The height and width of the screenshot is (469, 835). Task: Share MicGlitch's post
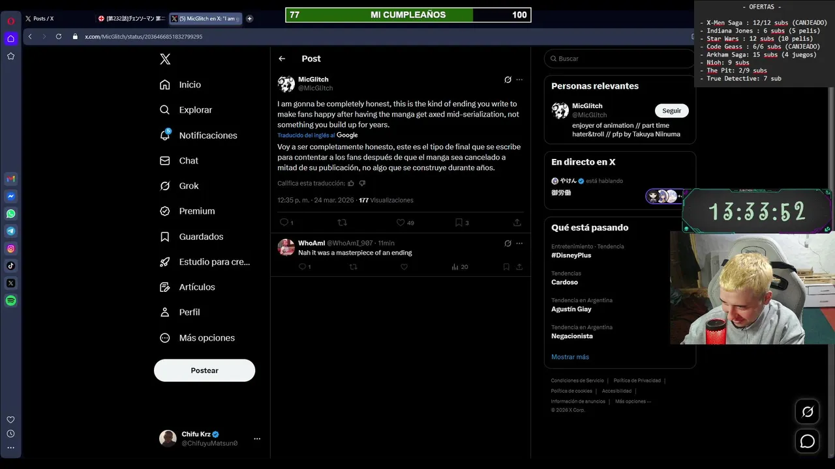pyautogui.click(x=517, y=222)
